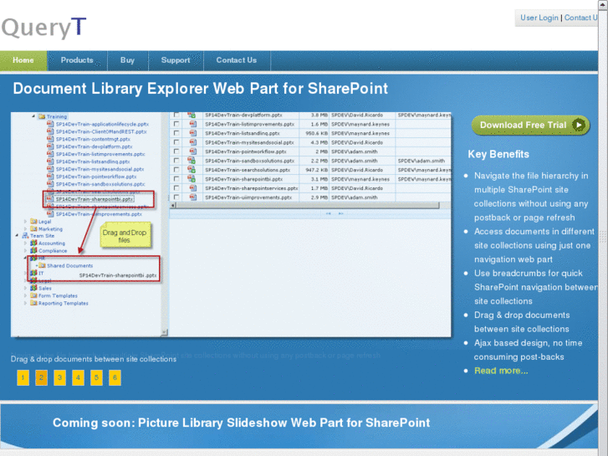The image size is (608, 456).
Task: Tick the SP14DevTrain-mysitesandsocial.pptx checkbox
Action: (x=176, y=142)
